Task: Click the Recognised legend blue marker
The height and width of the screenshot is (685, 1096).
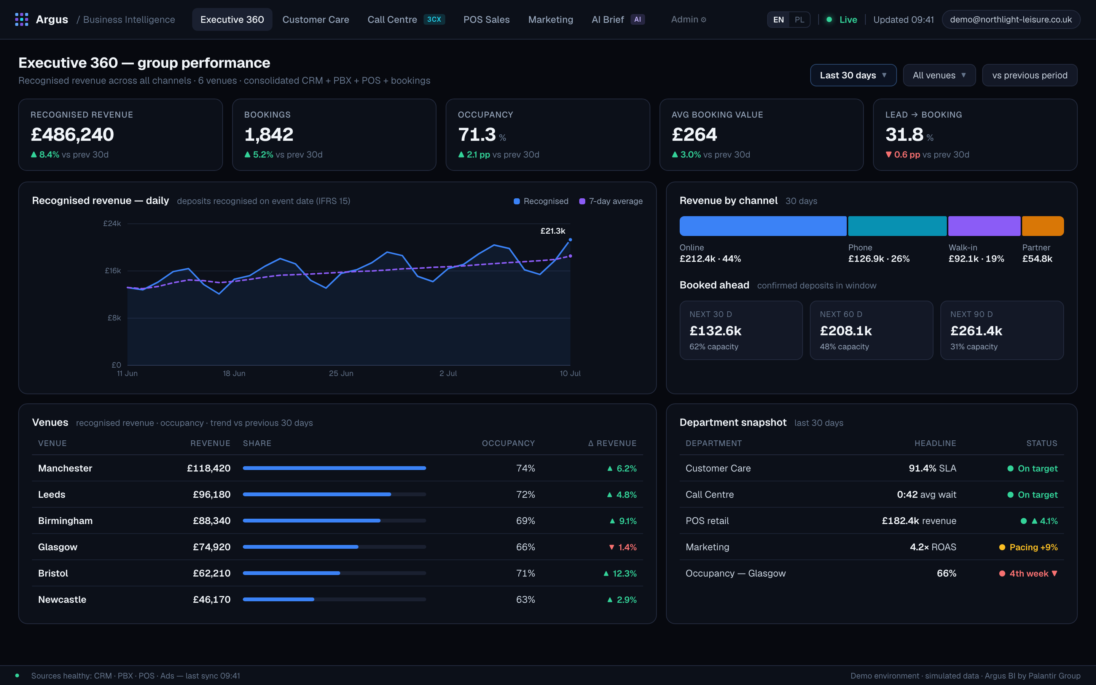Action: [x=517, y=201]
